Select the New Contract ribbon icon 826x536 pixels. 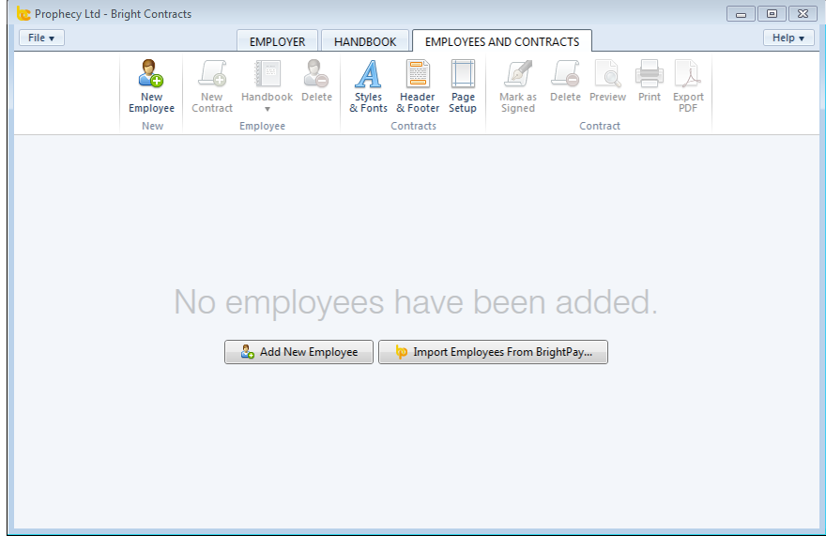[212, 86]
